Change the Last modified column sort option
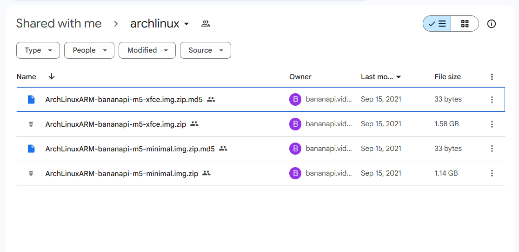519x252 pixels. (x=380, y=77)
